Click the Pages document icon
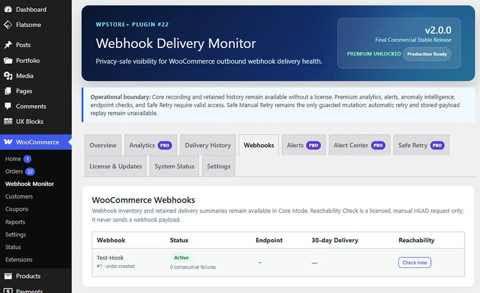 click(8, 91)
